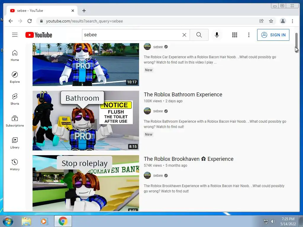Click sebee avatar beside Bathroom video

(147, 111)
